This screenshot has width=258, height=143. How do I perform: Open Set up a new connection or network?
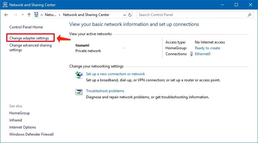click(x=115, y=74)
